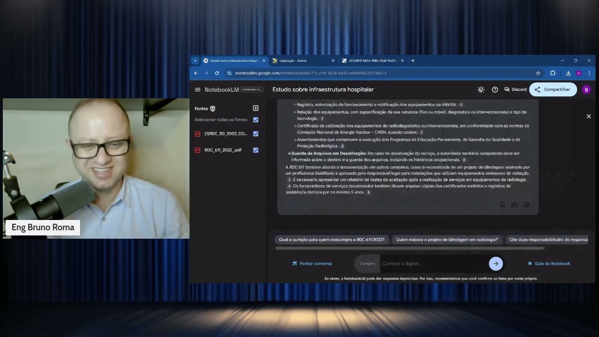Click the PDF icon of (1)RDC_50_2002_CO...
The width and height of the screenshot is (599, 337).
pyautogui.click(x=197, y=134)
